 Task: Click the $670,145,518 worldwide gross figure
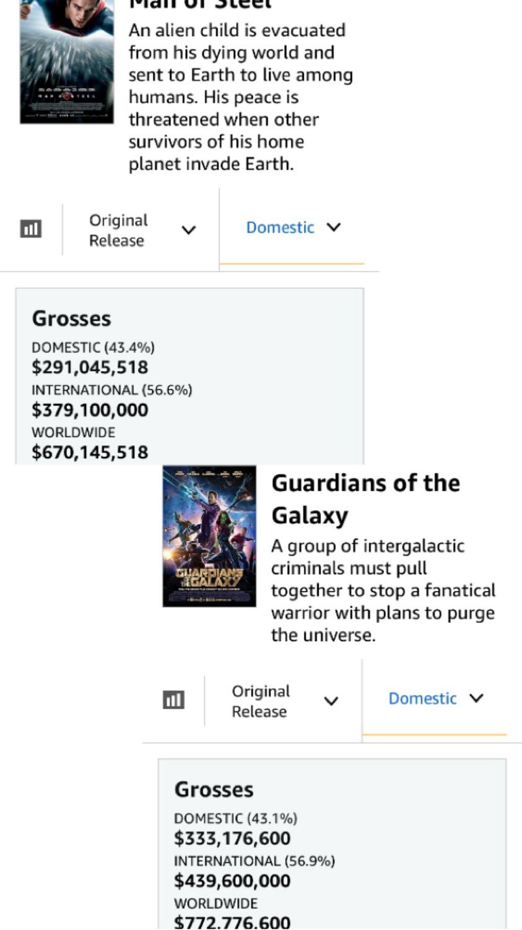[90, 453]
